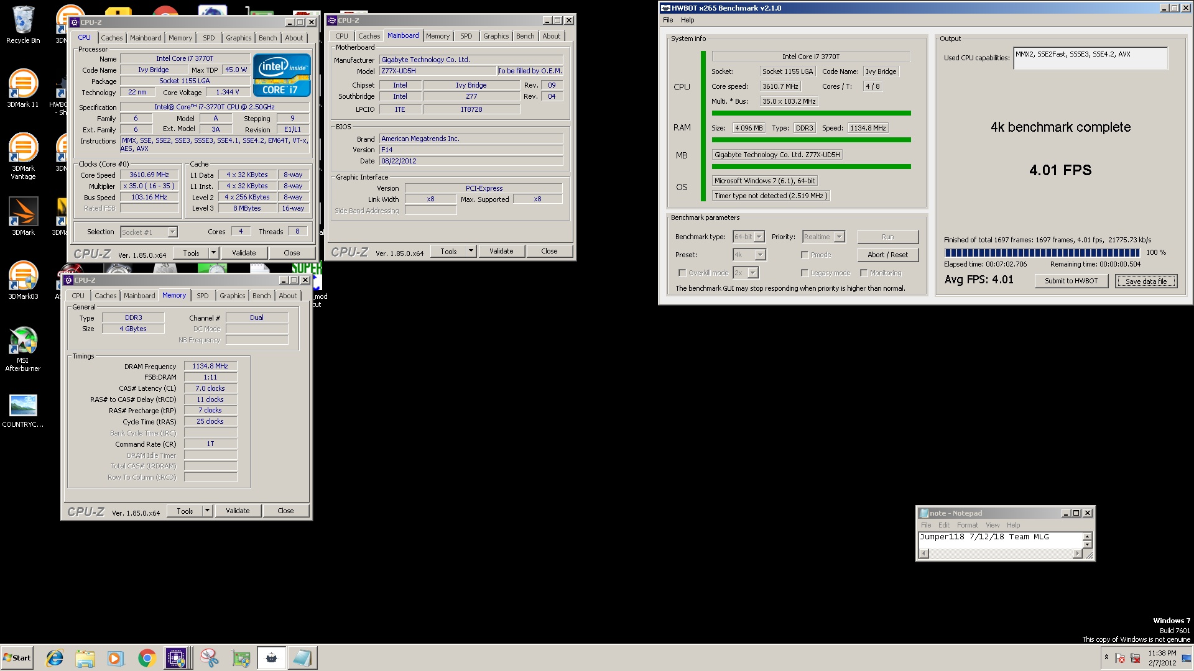Click the Start button
This screenshot has width=1194, height=671.
(17, 658)
